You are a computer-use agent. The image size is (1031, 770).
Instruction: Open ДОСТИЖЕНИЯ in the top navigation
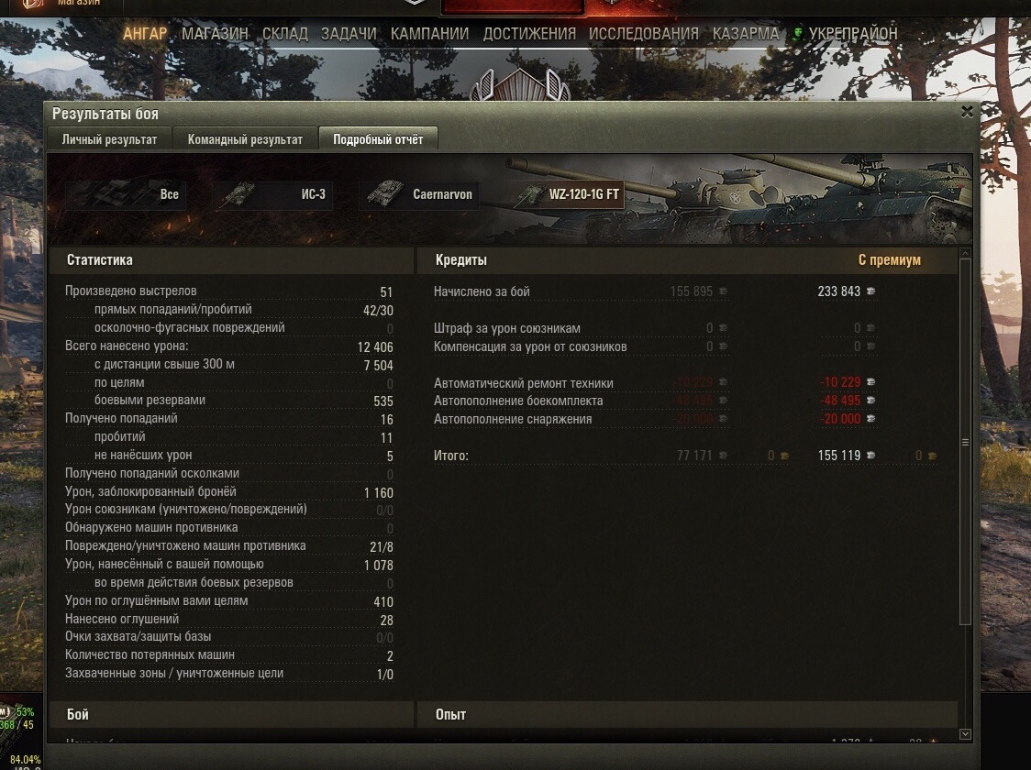[x=529, y=34]
